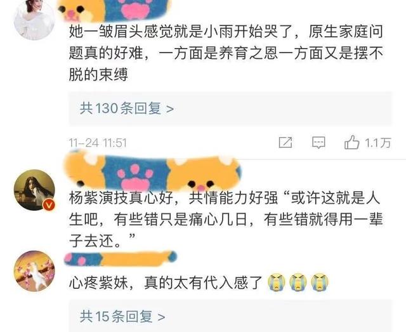Screen dimensions: 406x332
Task: Tap the covered username of the top commenter
Action: point(114,10)
